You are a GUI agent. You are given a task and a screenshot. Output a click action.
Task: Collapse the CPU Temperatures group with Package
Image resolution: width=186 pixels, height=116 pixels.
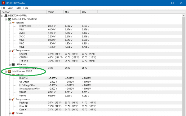coord(10,99)
